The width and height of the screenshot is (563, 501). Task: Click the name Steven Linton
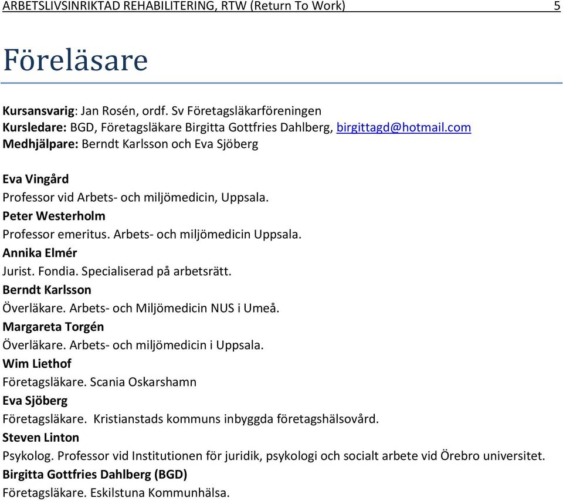40,438
